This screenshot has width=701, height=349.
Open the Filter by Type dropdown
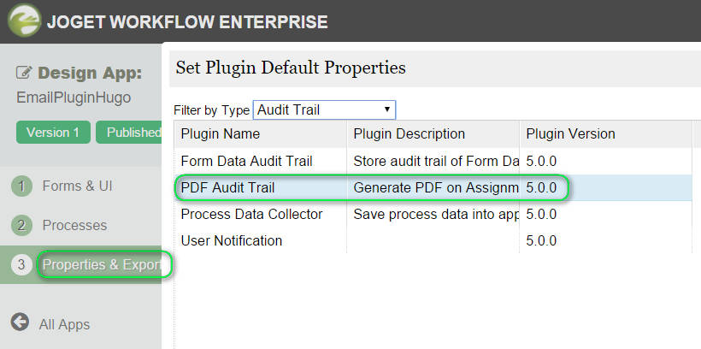tap(324, 109)
